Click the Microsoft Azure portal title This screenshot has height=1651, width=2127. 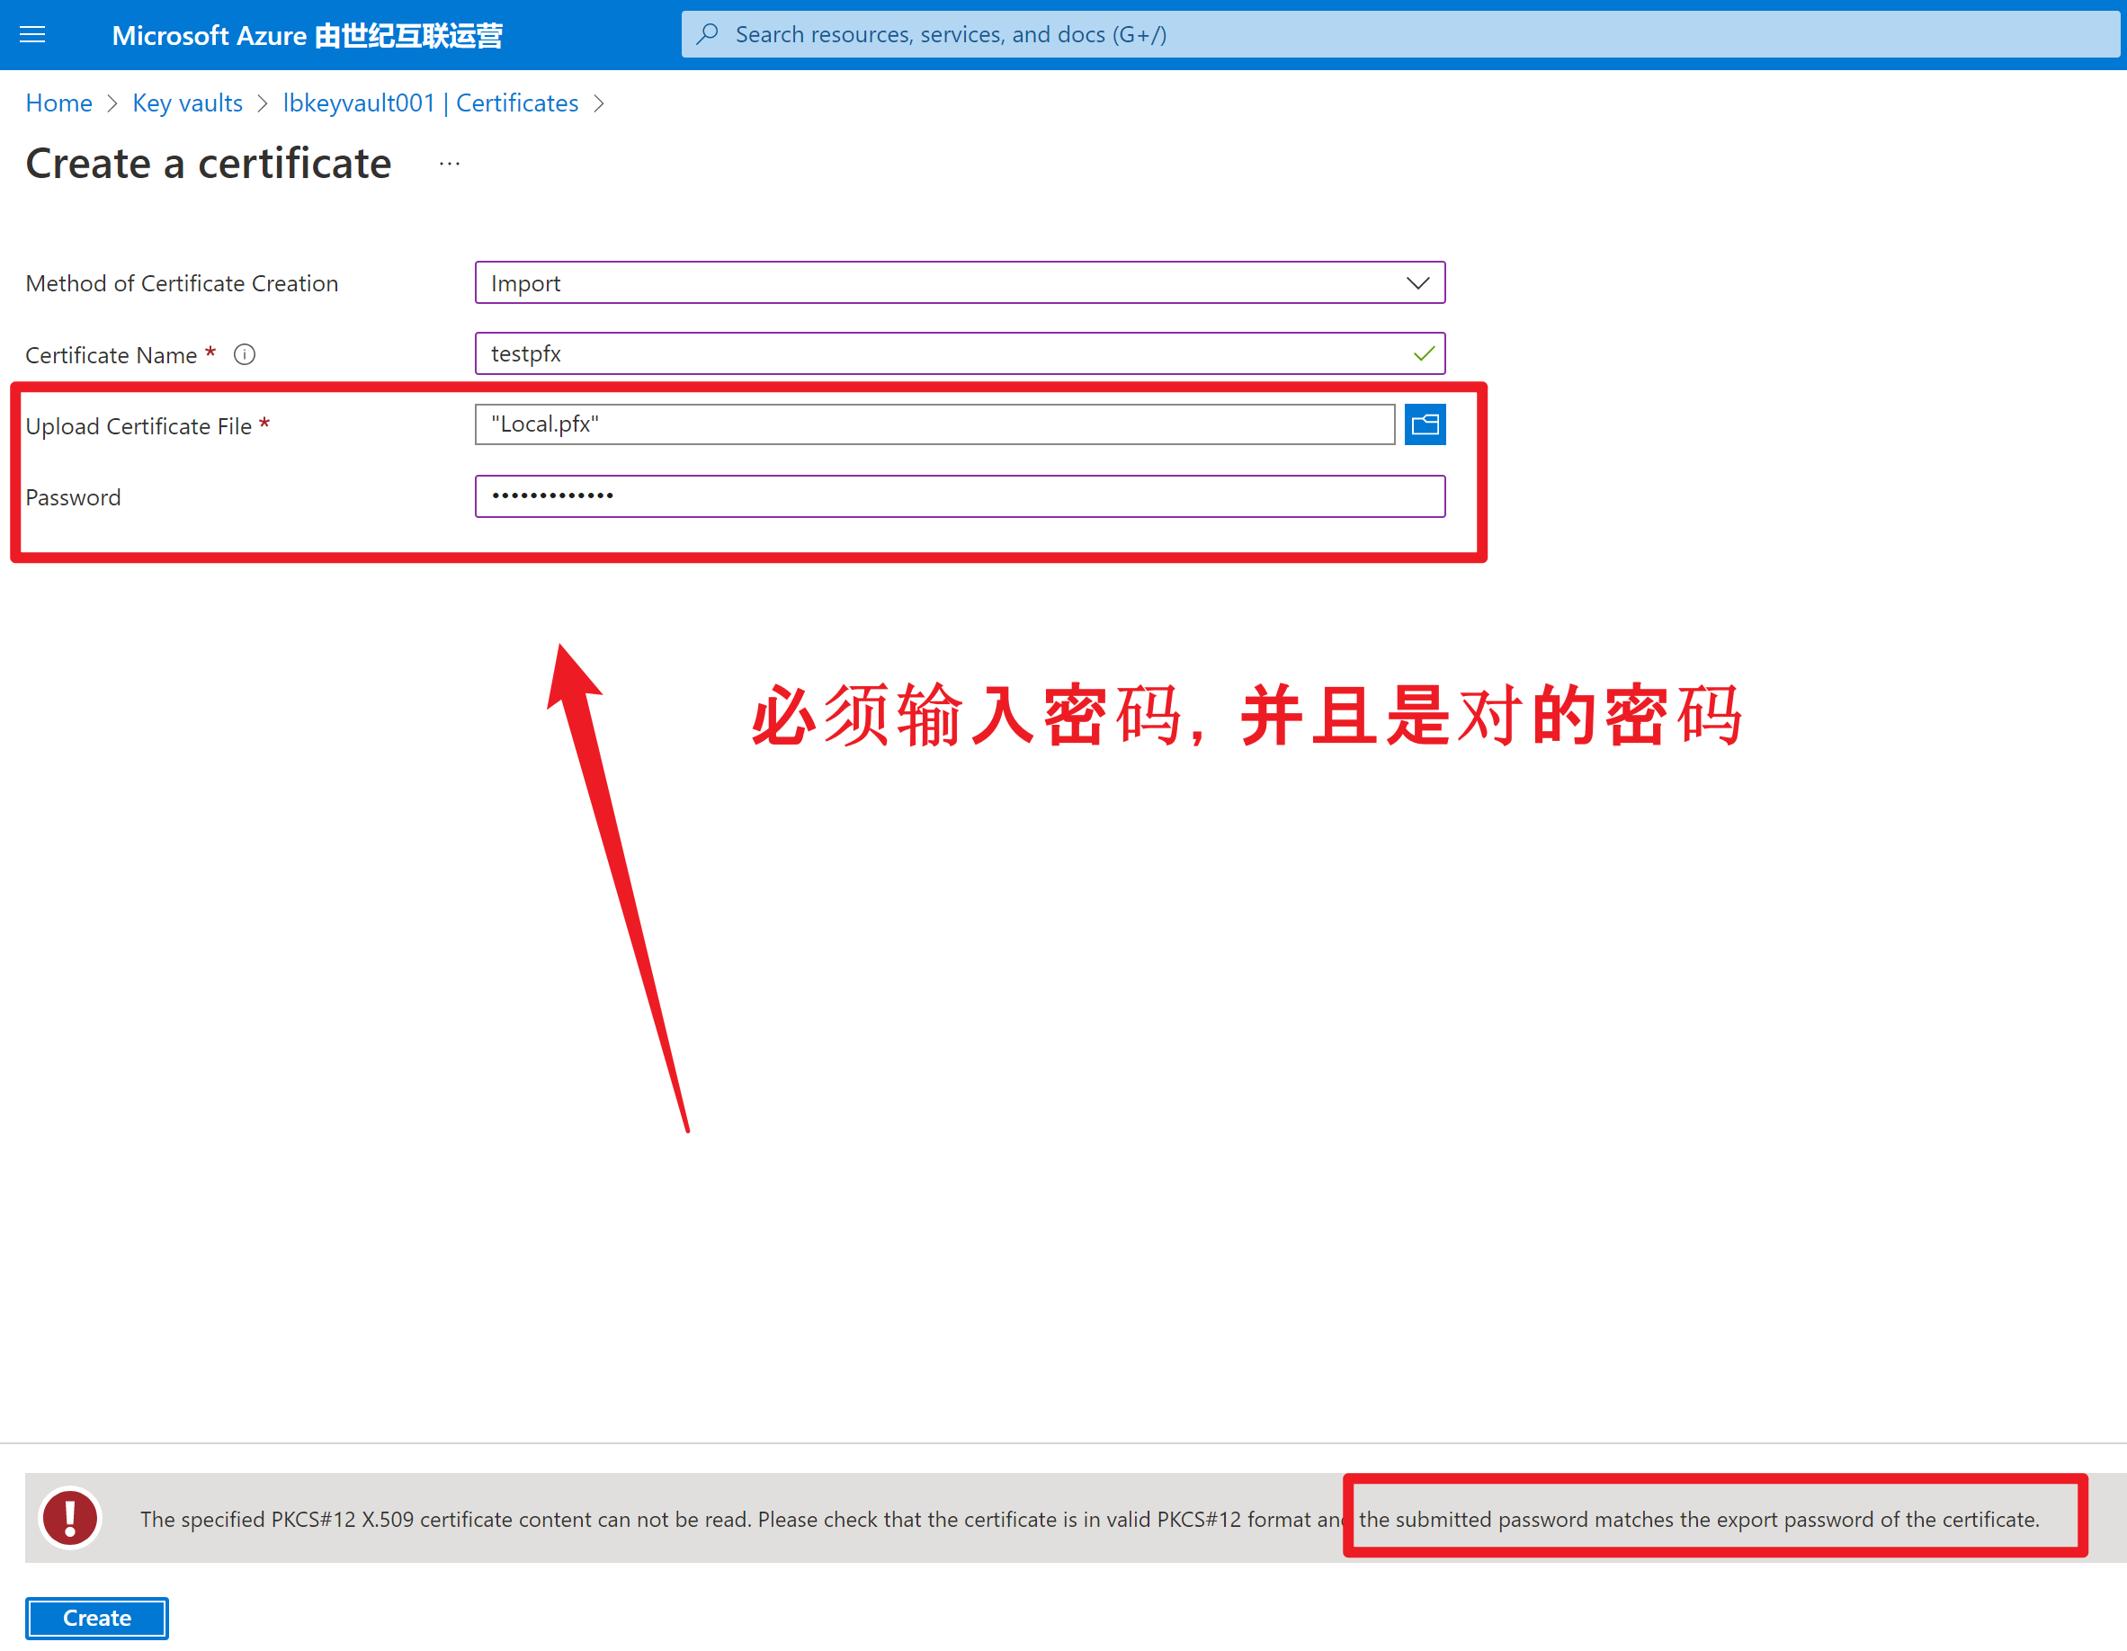[307, 36]
